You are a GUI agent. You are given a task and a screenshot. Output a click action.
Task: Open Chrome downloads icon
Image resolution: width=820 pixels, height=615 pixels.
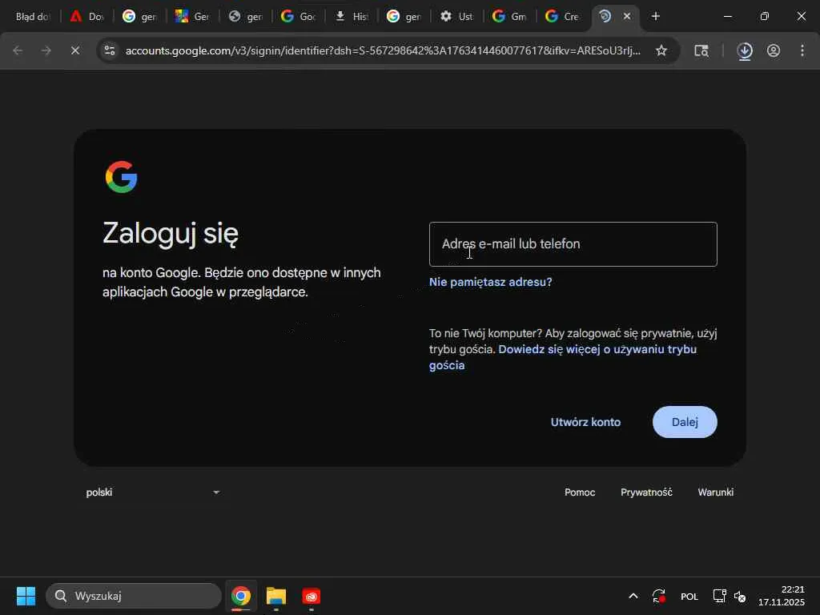(x=745, y=50)
